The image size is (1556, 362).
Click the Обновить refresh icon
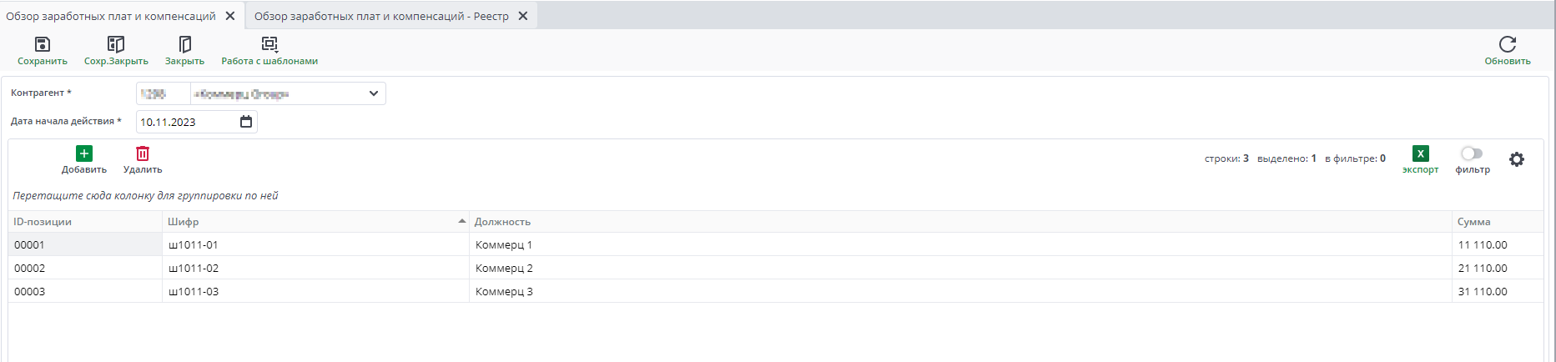pyautogui.click(x=1507, y=44)
